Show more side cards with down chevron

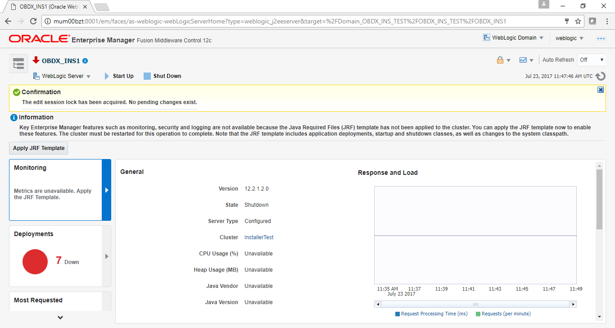(60, 317)
